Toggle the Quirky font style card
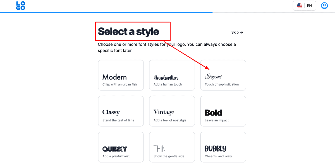The height and width of the screenshot is (164, 335). coord(121,147)
